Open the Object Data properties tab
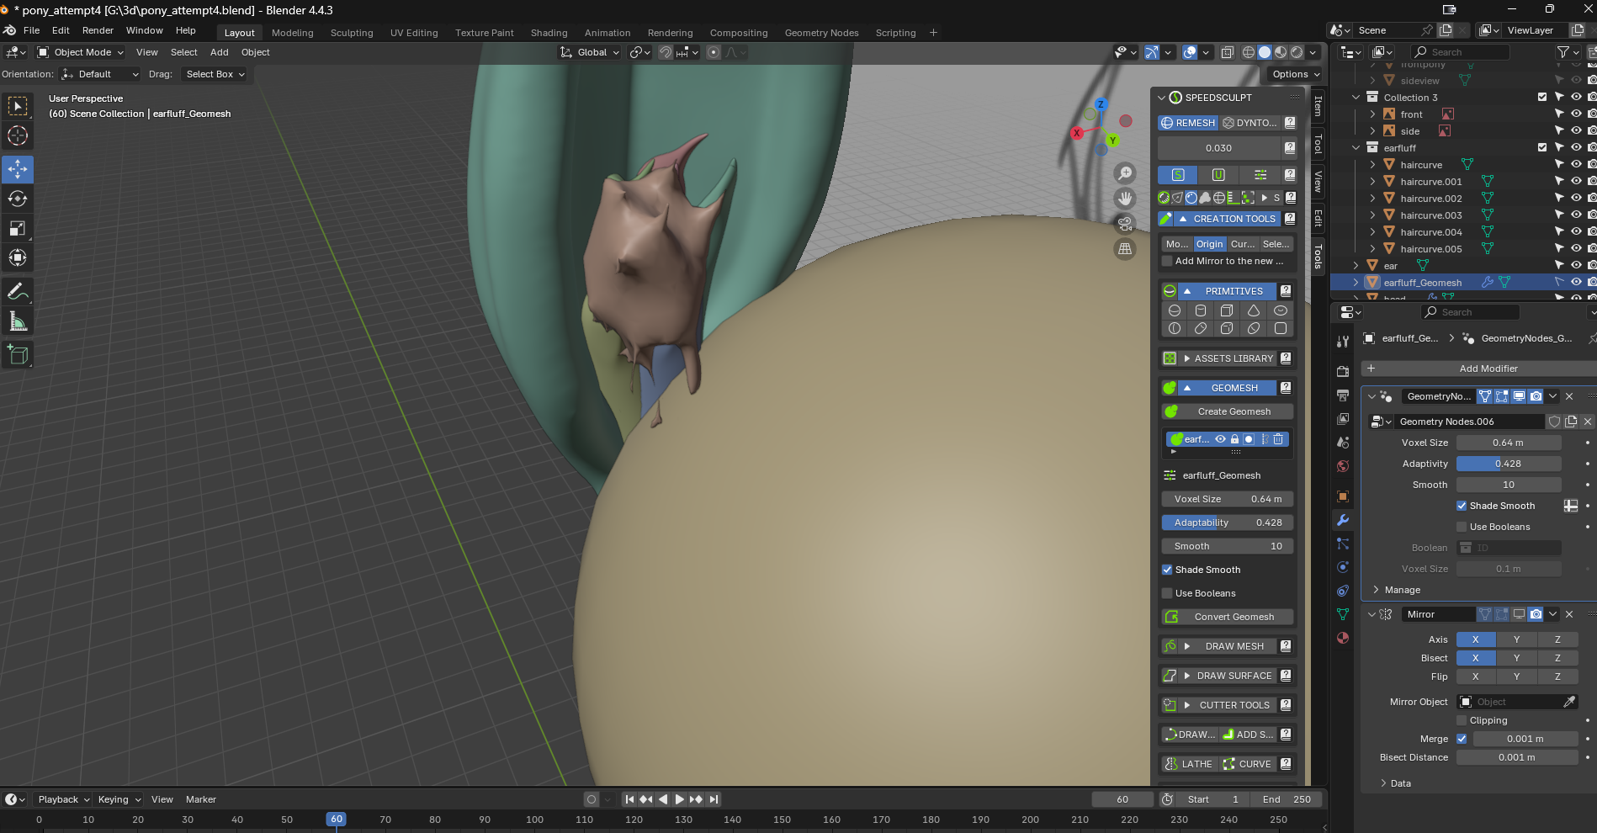Screen dimensions: 1597x833 click(x=1343, y=614)
